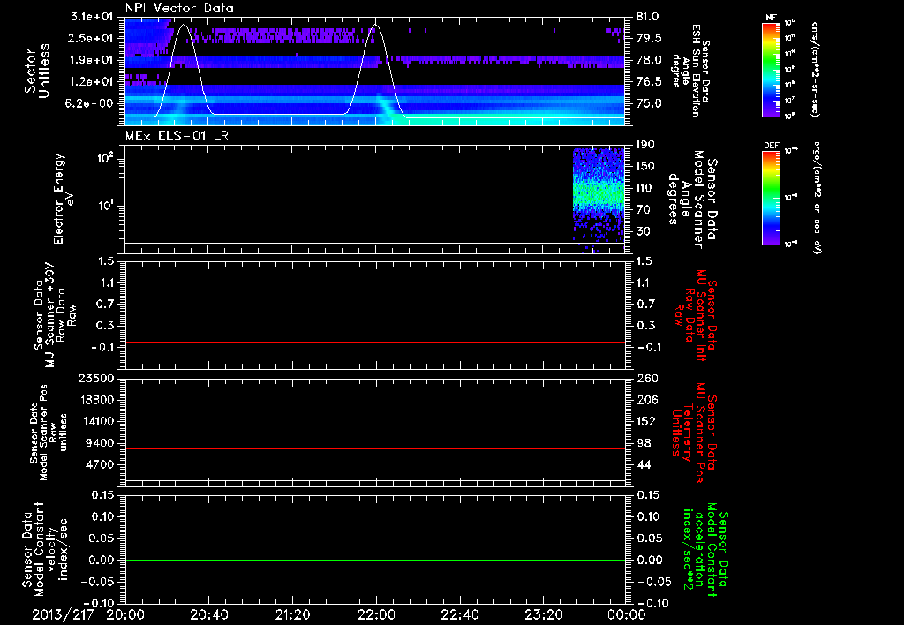The image size is (904, 625).
Task: Click the red line in +30V panel
Action: click(375, 342)
